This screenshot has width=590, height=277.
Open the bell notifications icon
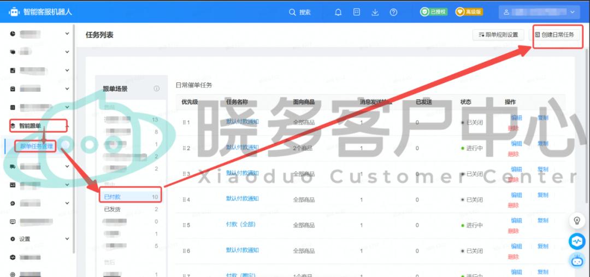click(338, 13)
